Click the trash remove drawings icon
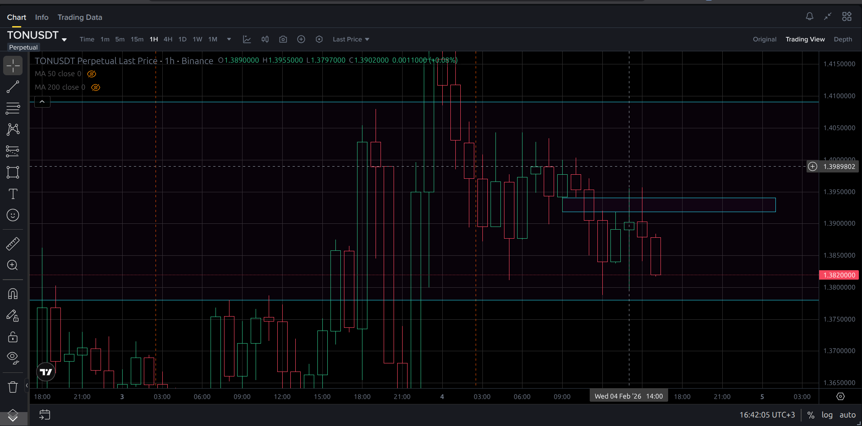 (13, 387)
